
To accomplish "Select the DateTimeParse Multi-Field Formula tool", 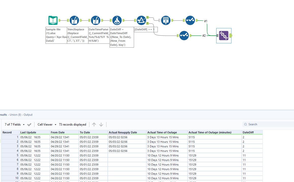I will pyautogui.click(x=96, y=20).
